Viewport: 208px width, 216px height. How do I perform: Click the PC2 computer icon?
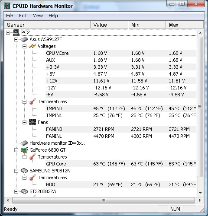coord(16,32)
